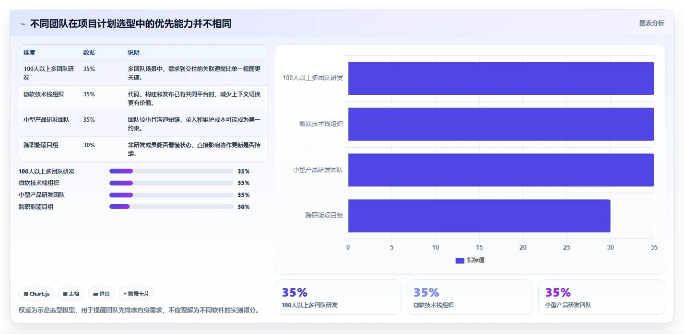The height and width of the screenshot is (334, 684).
Task: Click the lightning icon beside the title
Action: click(23, 24)
